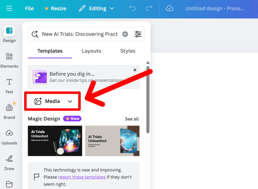The width and height of the screenshot is (258, 189).
Task: Clear the search text with X button
Action: click(125, 34)
